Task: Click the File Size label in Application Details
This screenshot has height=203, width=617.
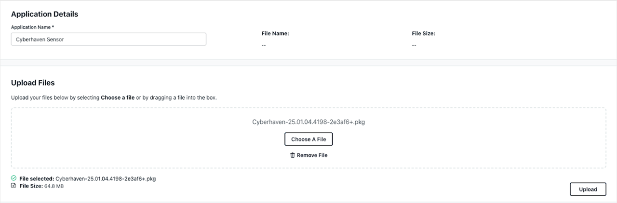Action: (x=424, y=34)
